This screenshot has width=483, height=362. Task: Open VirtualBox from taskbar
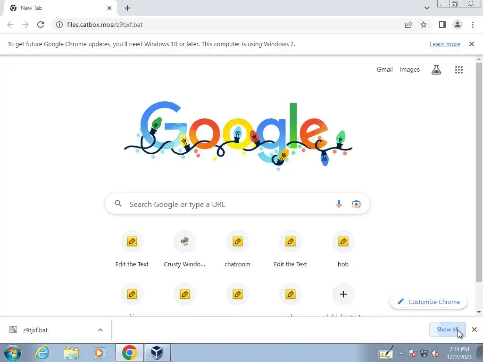tap(158, 353)
